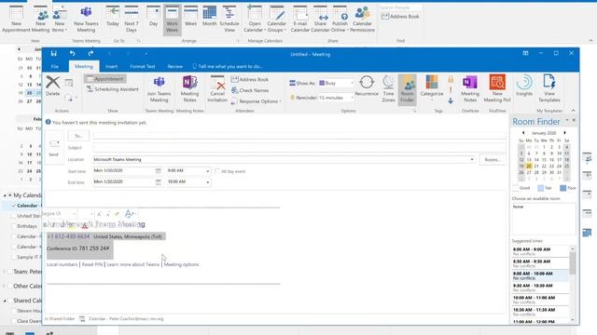Set High Importance with exclamation icon
This screenshot has width=597, height=335.
[451, 90]
